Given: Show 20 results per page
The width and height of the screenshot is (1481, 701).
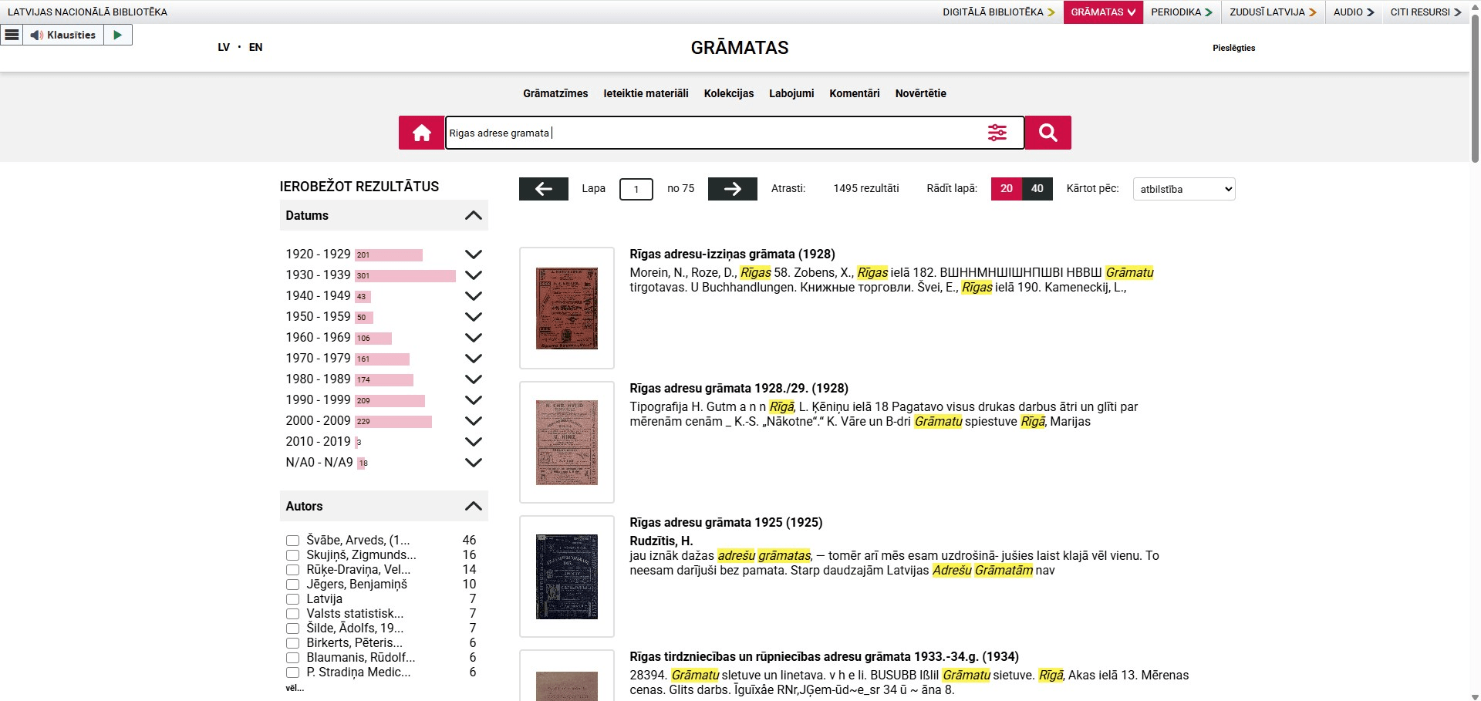Looking at the screenshot, I should 1007,188.
